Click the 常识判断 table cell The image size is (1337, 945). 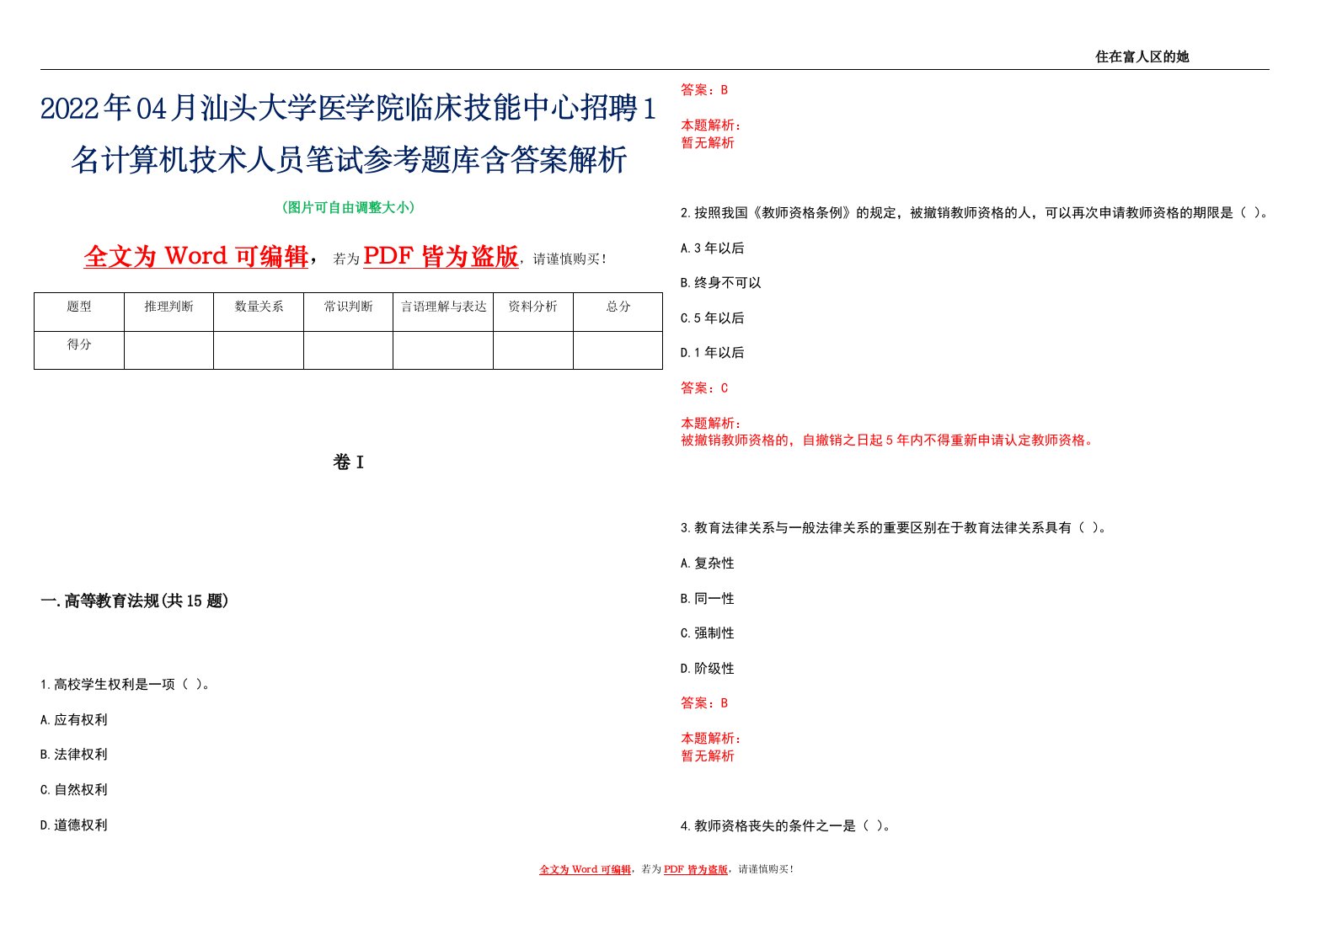click(x=348, y=312)
